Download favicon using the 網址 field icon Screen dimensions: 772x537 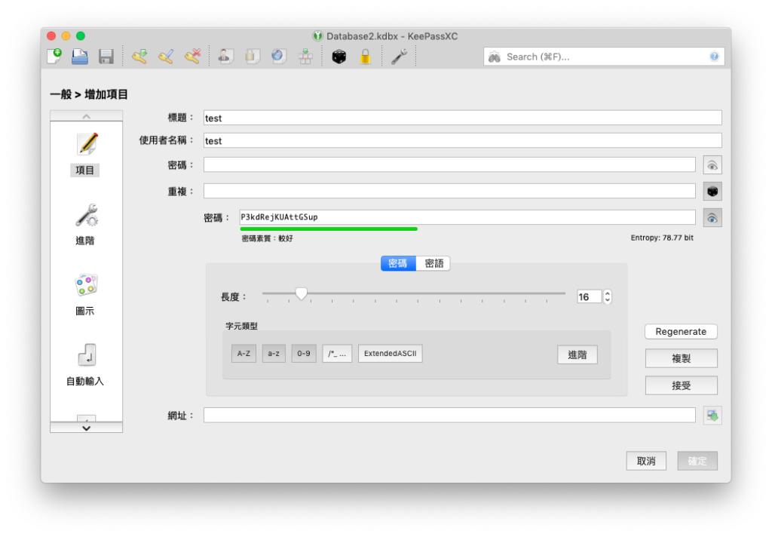pos(712,416)
